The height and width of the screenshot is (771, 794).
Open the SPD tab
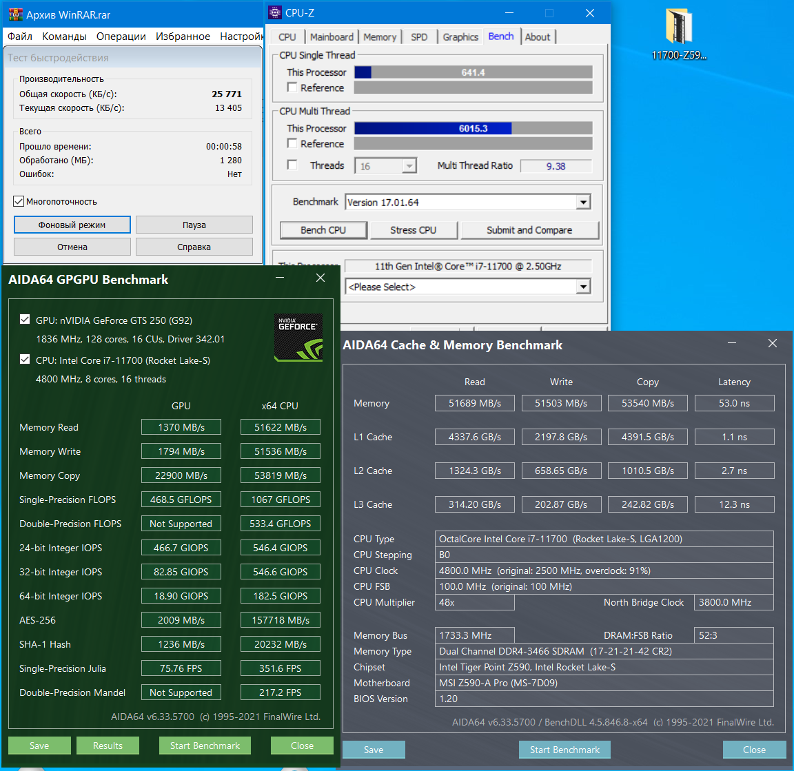tap(419, 37)
